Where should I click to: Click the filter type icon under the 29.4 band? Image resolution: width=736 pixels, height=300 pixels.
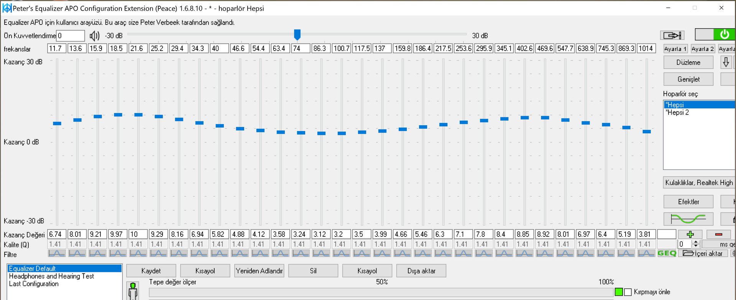click(179, 253)
